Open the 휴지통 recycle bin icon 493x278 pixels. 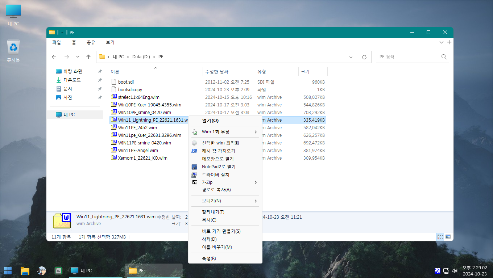point(13,51)
